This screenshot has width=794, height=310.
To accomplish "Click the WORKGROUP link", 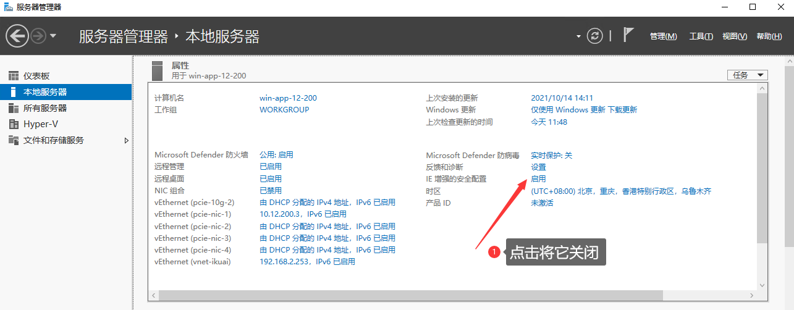I will (x=284, y=110).
